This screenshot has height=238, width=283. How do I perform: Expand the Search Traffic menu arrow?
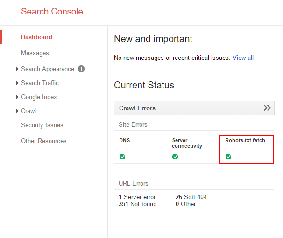17,83
